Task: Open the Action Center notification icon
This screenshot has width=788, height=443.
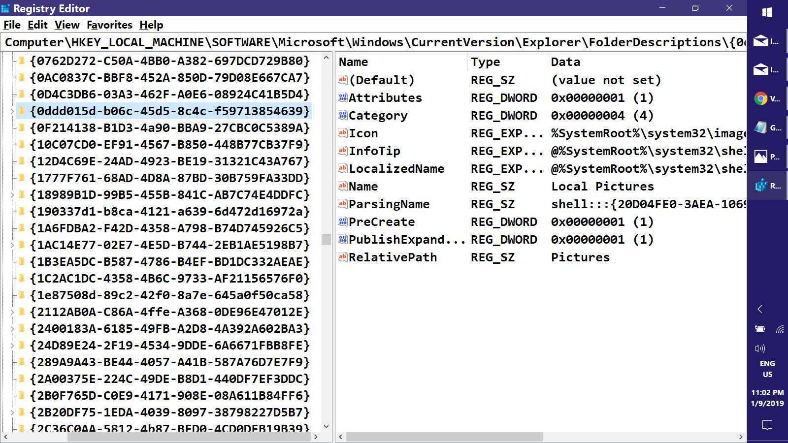Action: tap(767, 425)
